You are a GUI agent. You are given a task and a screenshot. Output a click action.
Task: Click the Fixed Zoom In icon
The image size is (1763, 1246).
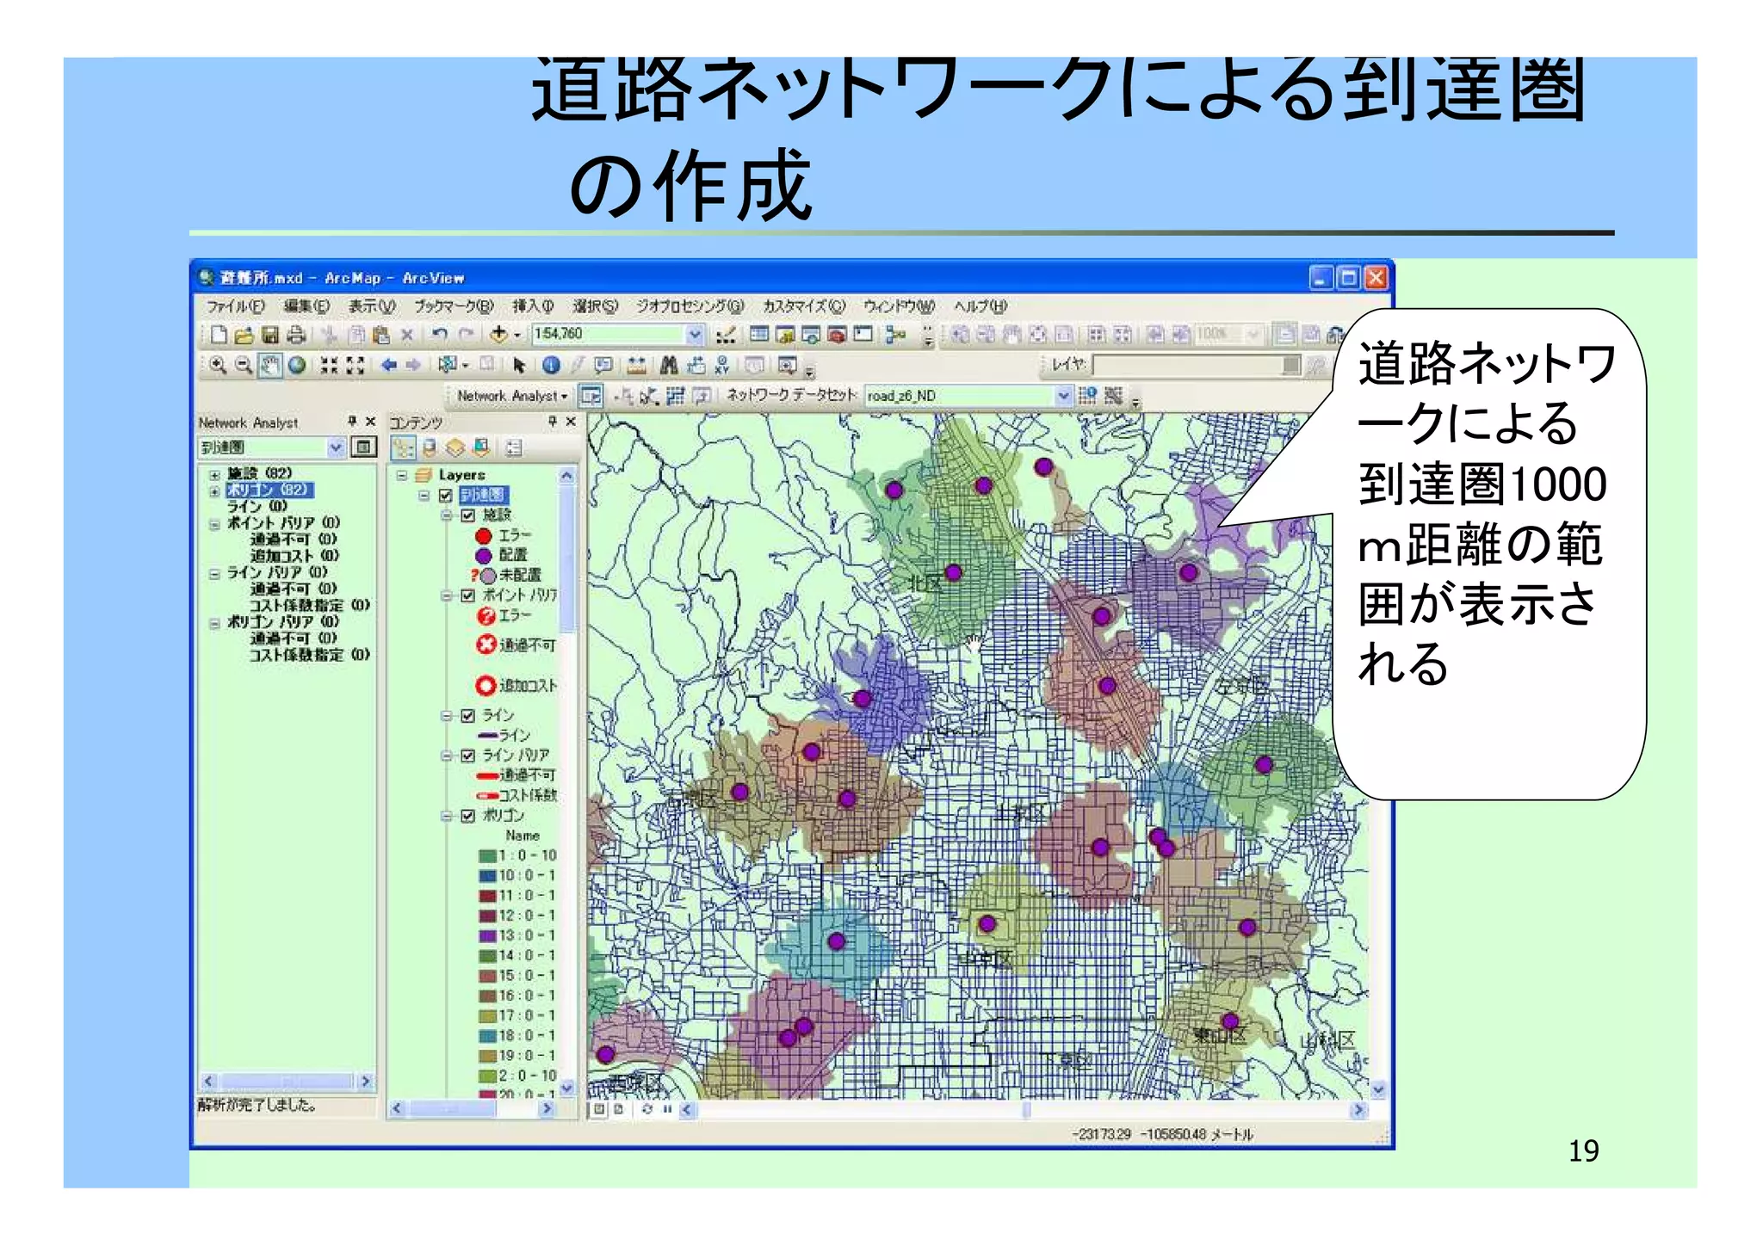coord(329,366)
